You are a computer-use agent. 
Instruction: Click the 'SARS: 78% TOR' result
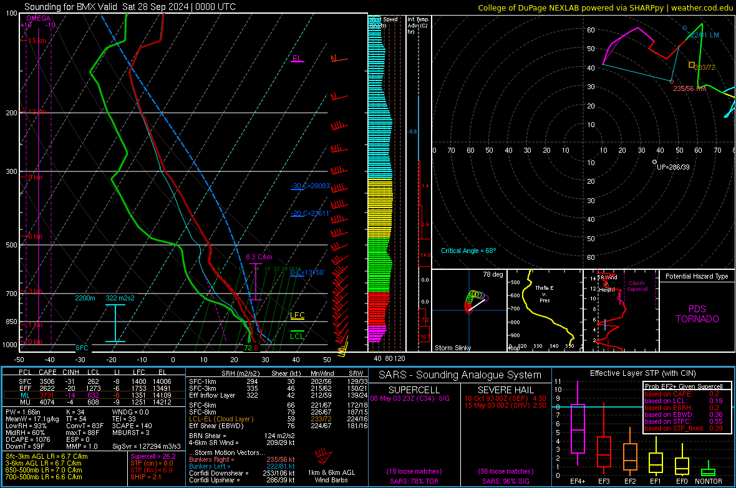tap(414, 481)
